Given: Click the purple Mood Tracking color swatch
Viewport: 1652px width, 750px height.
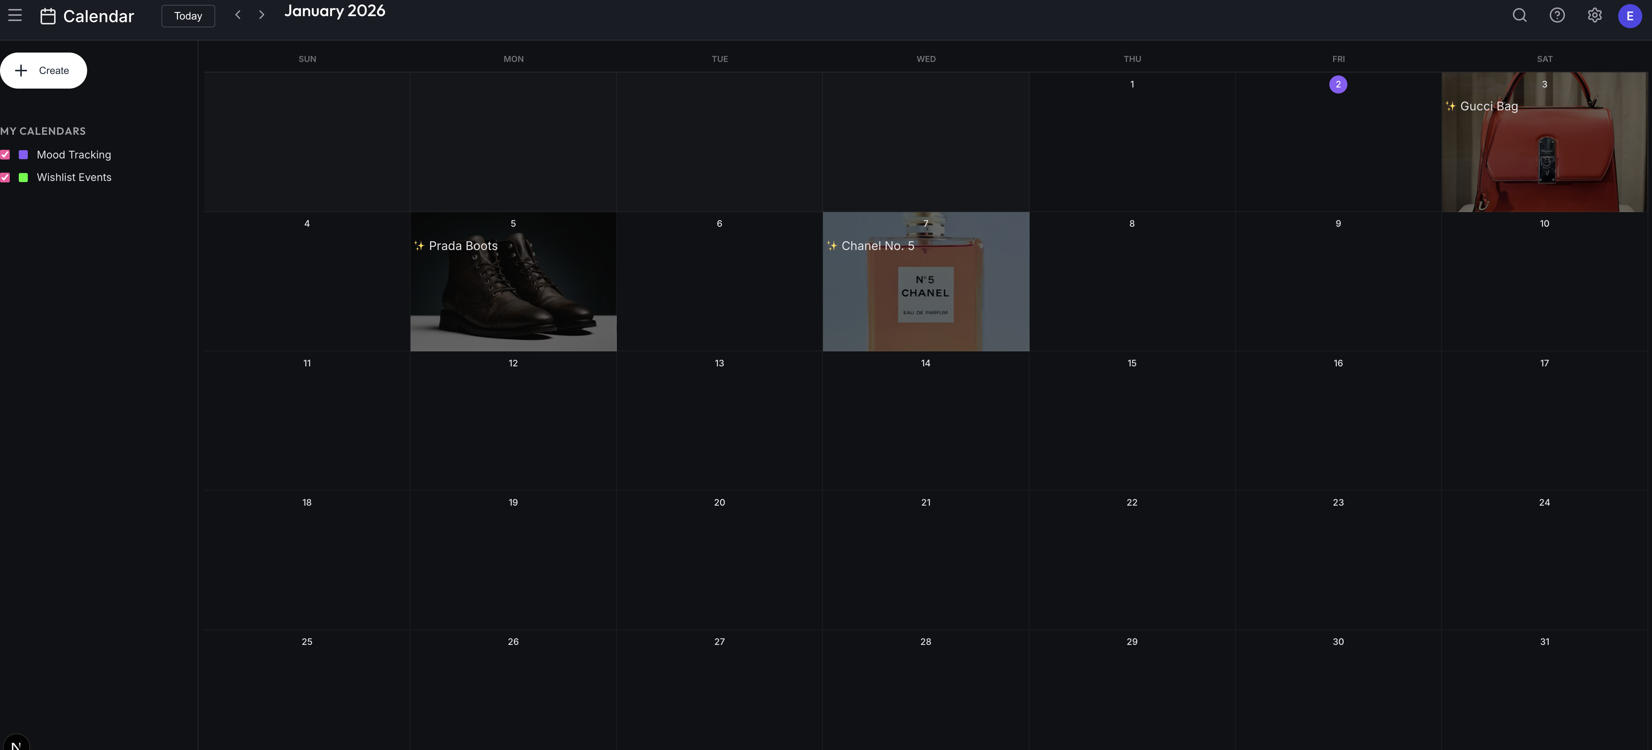Looking at the screenshot, I should click(24, 155).
